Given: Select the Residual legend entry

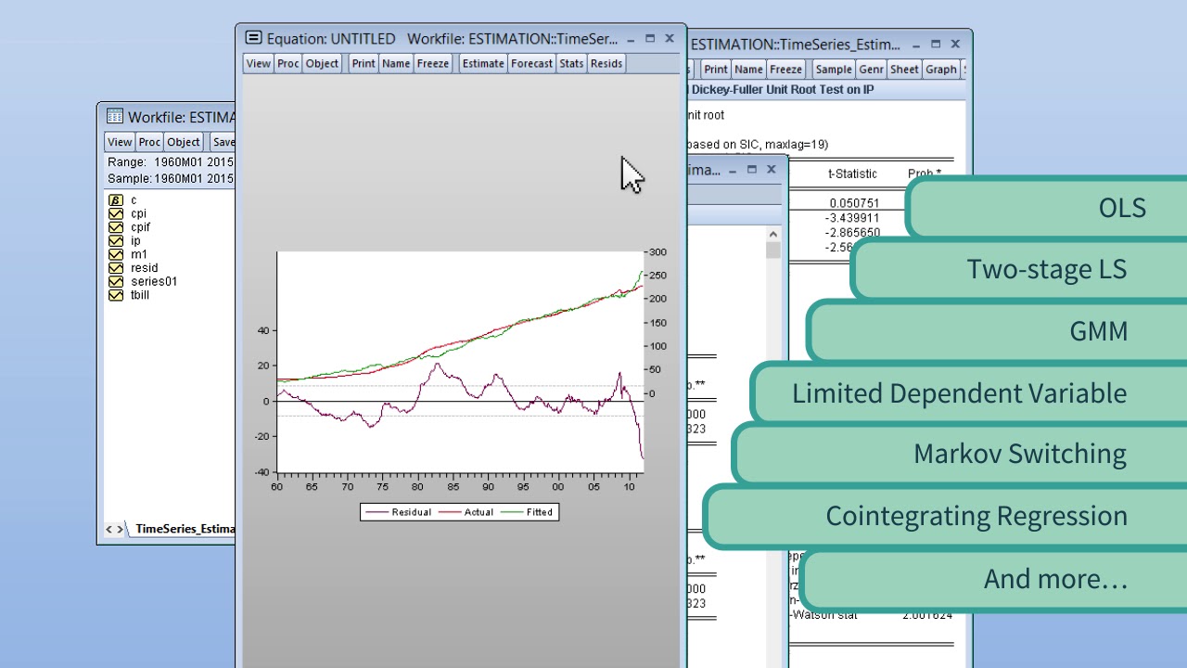Looking at the screenshot, I should 398,512.
